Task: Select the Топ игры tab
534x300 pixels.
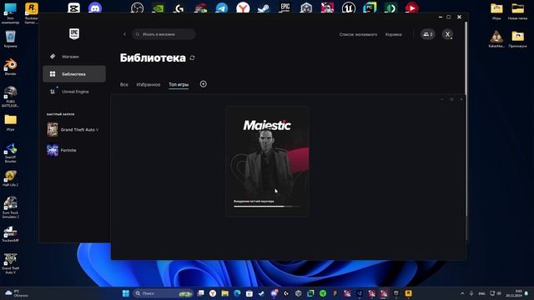Action: 179,84
